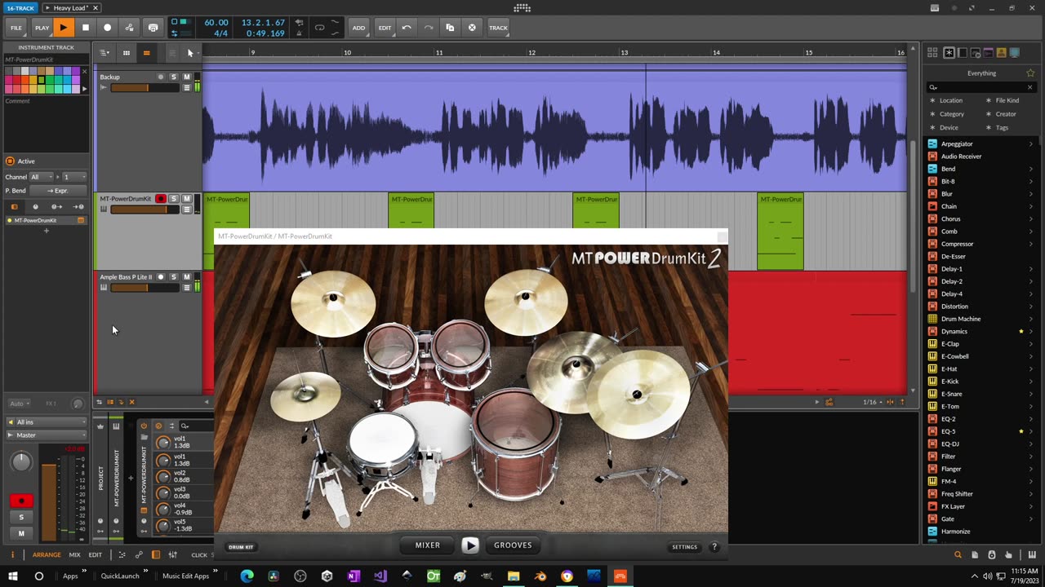
Task: Open GROOVES in MT Power DrumKit
Action: coord(513,545)
